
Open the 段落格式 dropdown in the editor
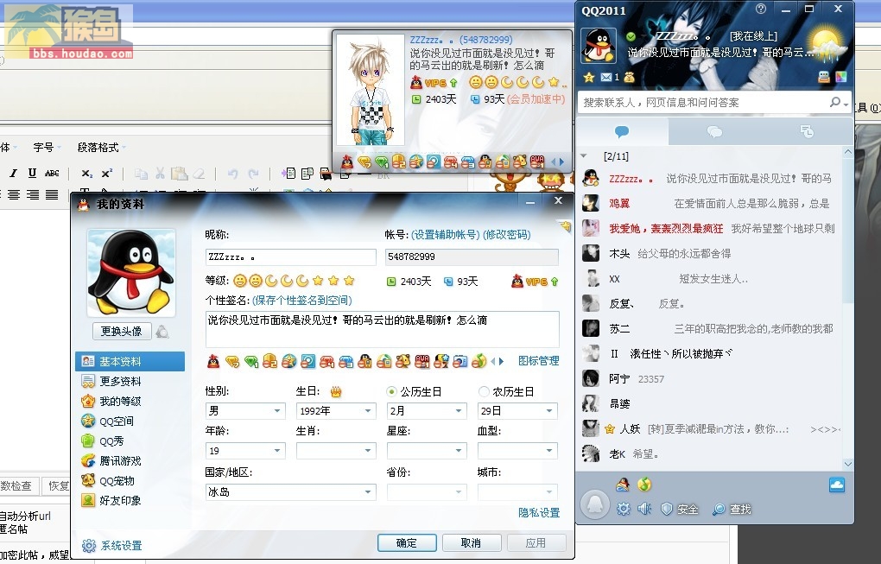point(101,148)
